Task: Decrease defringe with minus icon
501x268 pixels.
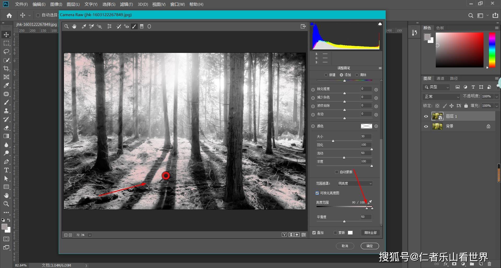Action: click(x=313, y=115)
